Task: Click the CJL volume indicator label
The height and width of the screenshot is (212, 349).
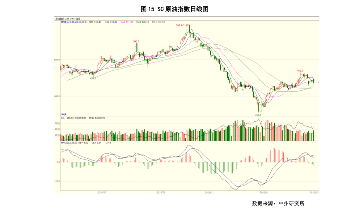Action: point(63,118)
